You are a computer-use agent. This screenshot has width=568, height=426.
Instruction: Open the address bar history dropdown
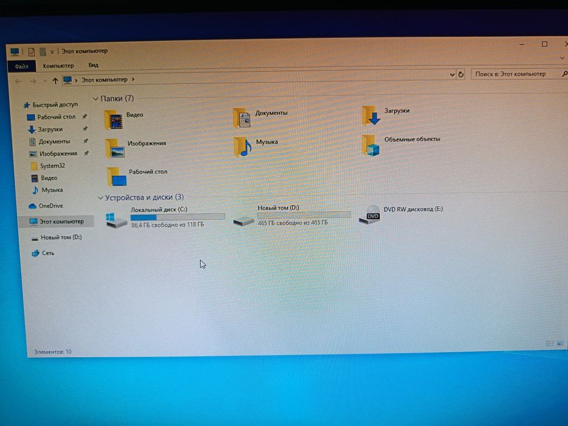click(x=452, y=75)
